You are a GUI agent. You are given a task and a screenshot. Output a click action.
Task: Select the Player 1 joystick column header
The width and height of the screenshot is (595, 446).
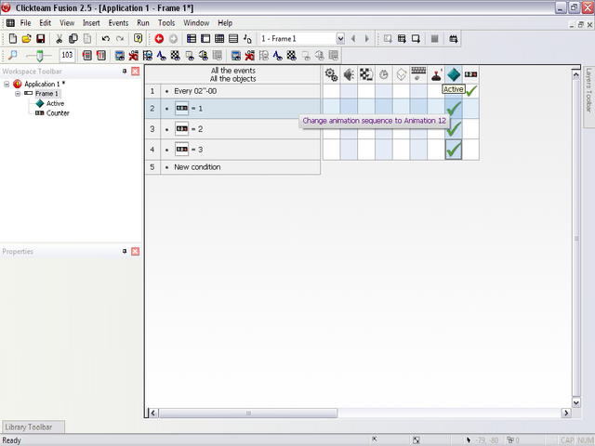(x=436, y=74)
